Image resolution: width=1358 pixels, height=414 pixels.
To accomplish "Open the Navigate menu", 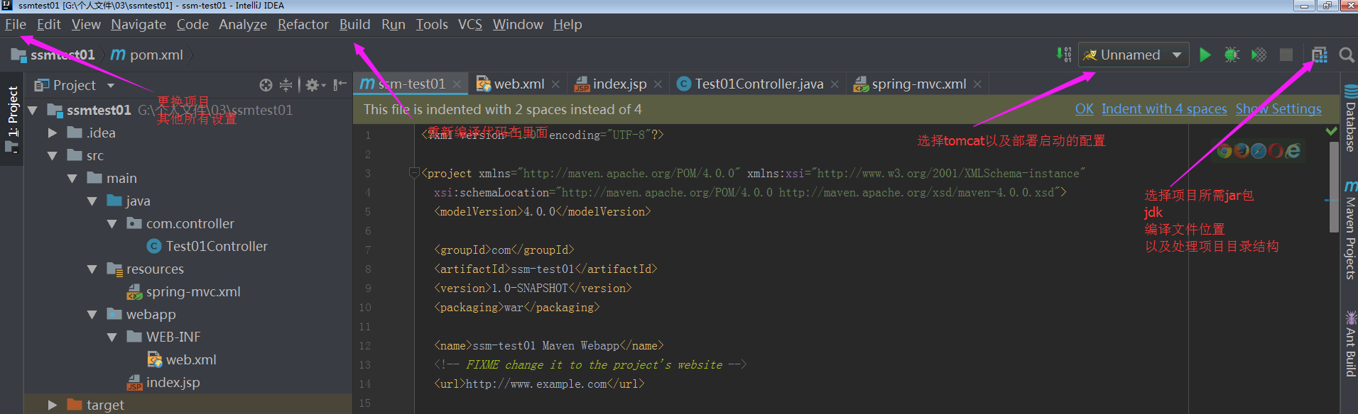I will 138,24.
